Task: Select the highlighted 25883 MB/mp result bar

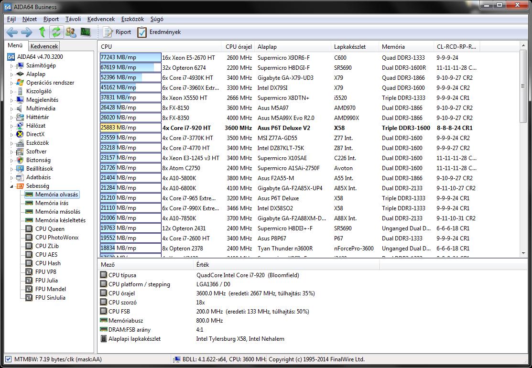Action: (130, 128)
